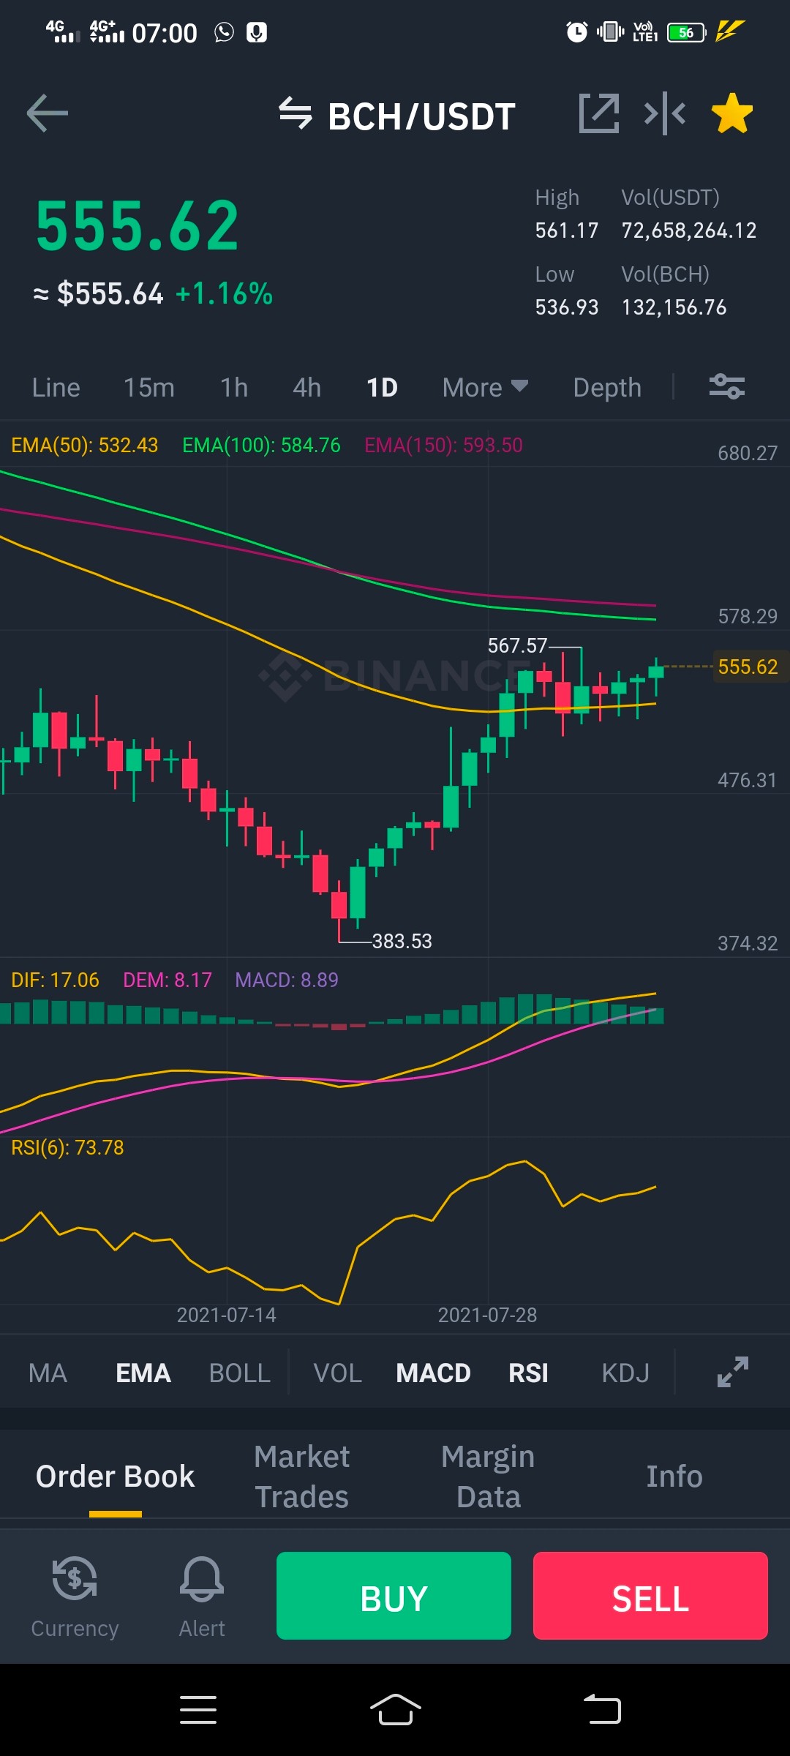Toggle the EMA indicator
Image resolution: width=790 pixels, height=1756 pixels.
tap(143, 1373)
